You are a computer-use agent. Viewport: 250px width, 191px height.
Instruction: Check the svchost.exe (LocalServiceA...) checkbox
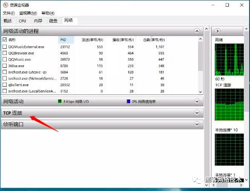click(5, 91)
